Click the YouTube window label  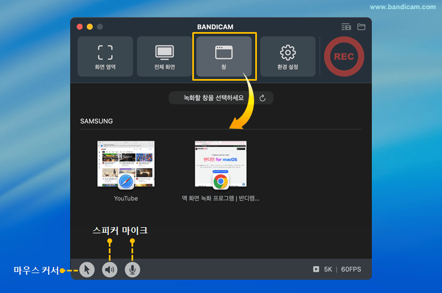tap(126, 198)
